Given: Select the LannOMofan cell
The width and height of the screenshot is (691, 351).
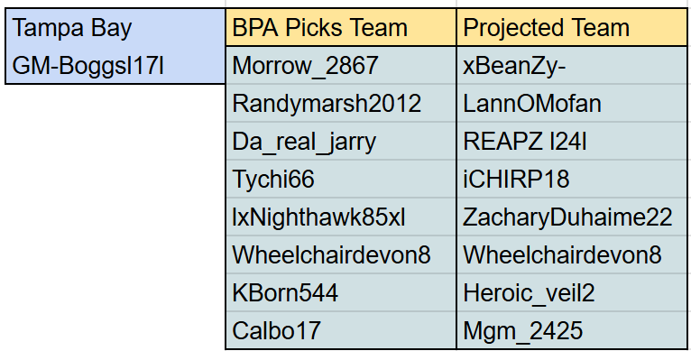Looking at the screenshot, I should click(x=572, y=103).
